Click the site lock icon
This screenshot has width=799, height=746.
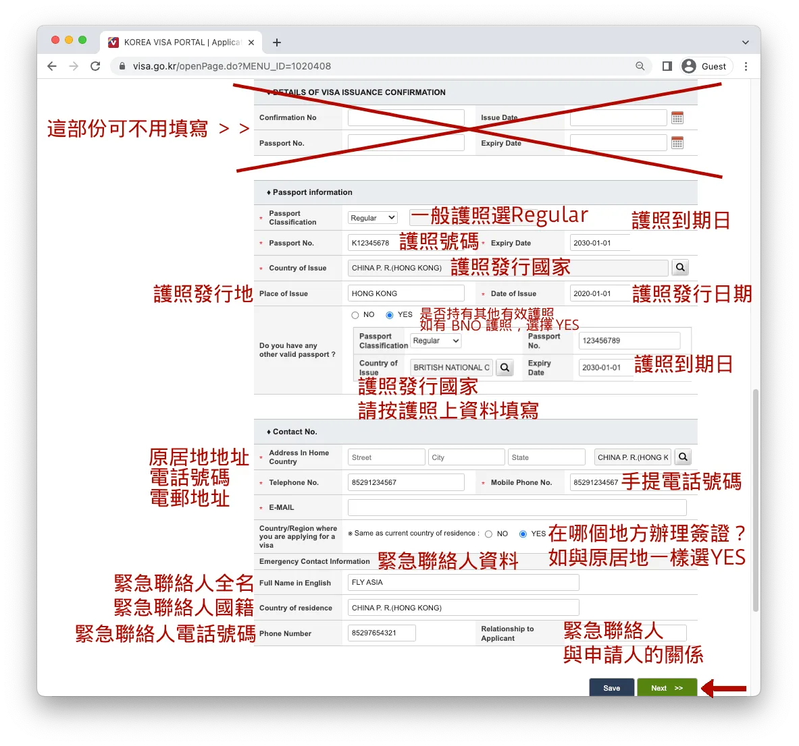(x=122, y=66)
